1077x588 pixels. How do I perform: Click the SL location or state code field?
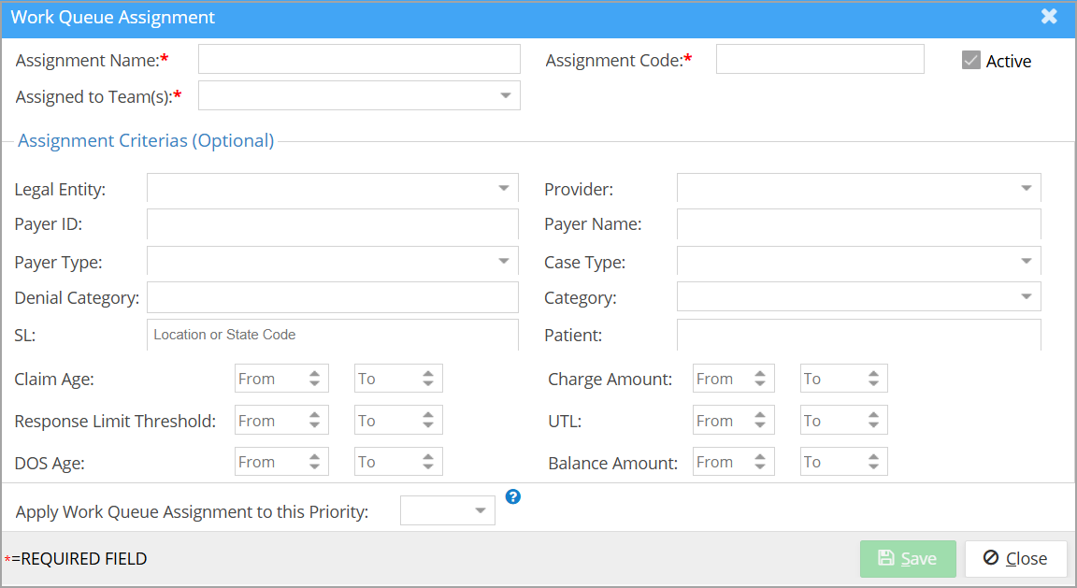[332, 335]
